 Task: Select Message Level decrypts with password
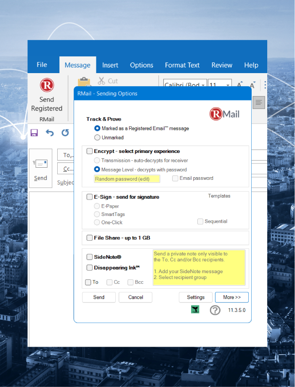97,169
